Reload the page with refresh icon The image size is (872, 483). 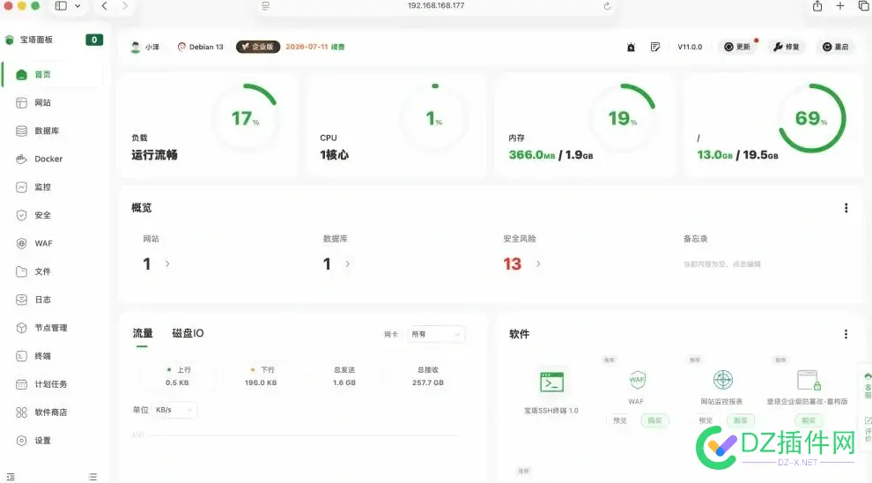point(607,5)
